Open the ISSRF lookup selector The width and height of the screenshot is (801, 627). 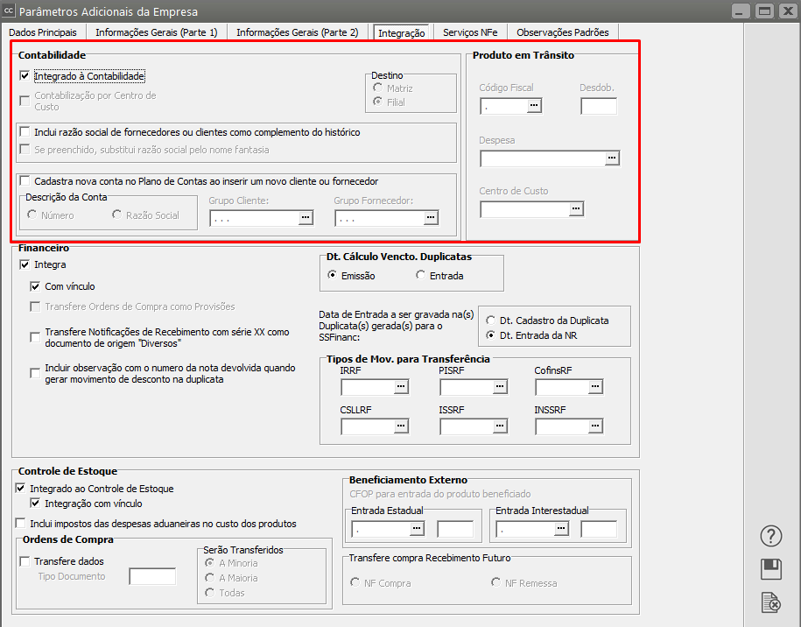[x=499, y=426]
